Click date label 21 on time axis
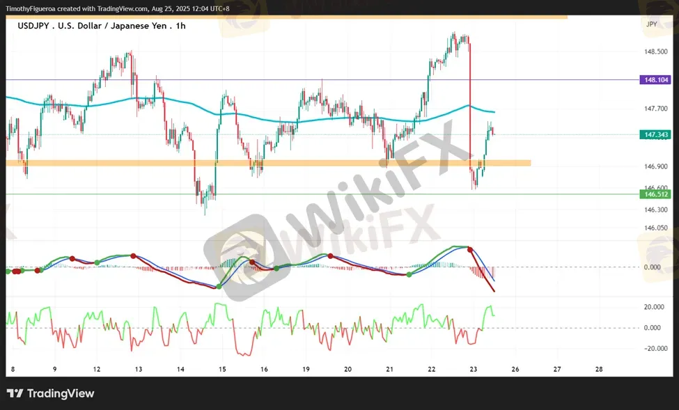Viewport: 679px width, 410px height. (x=390, y=370)
